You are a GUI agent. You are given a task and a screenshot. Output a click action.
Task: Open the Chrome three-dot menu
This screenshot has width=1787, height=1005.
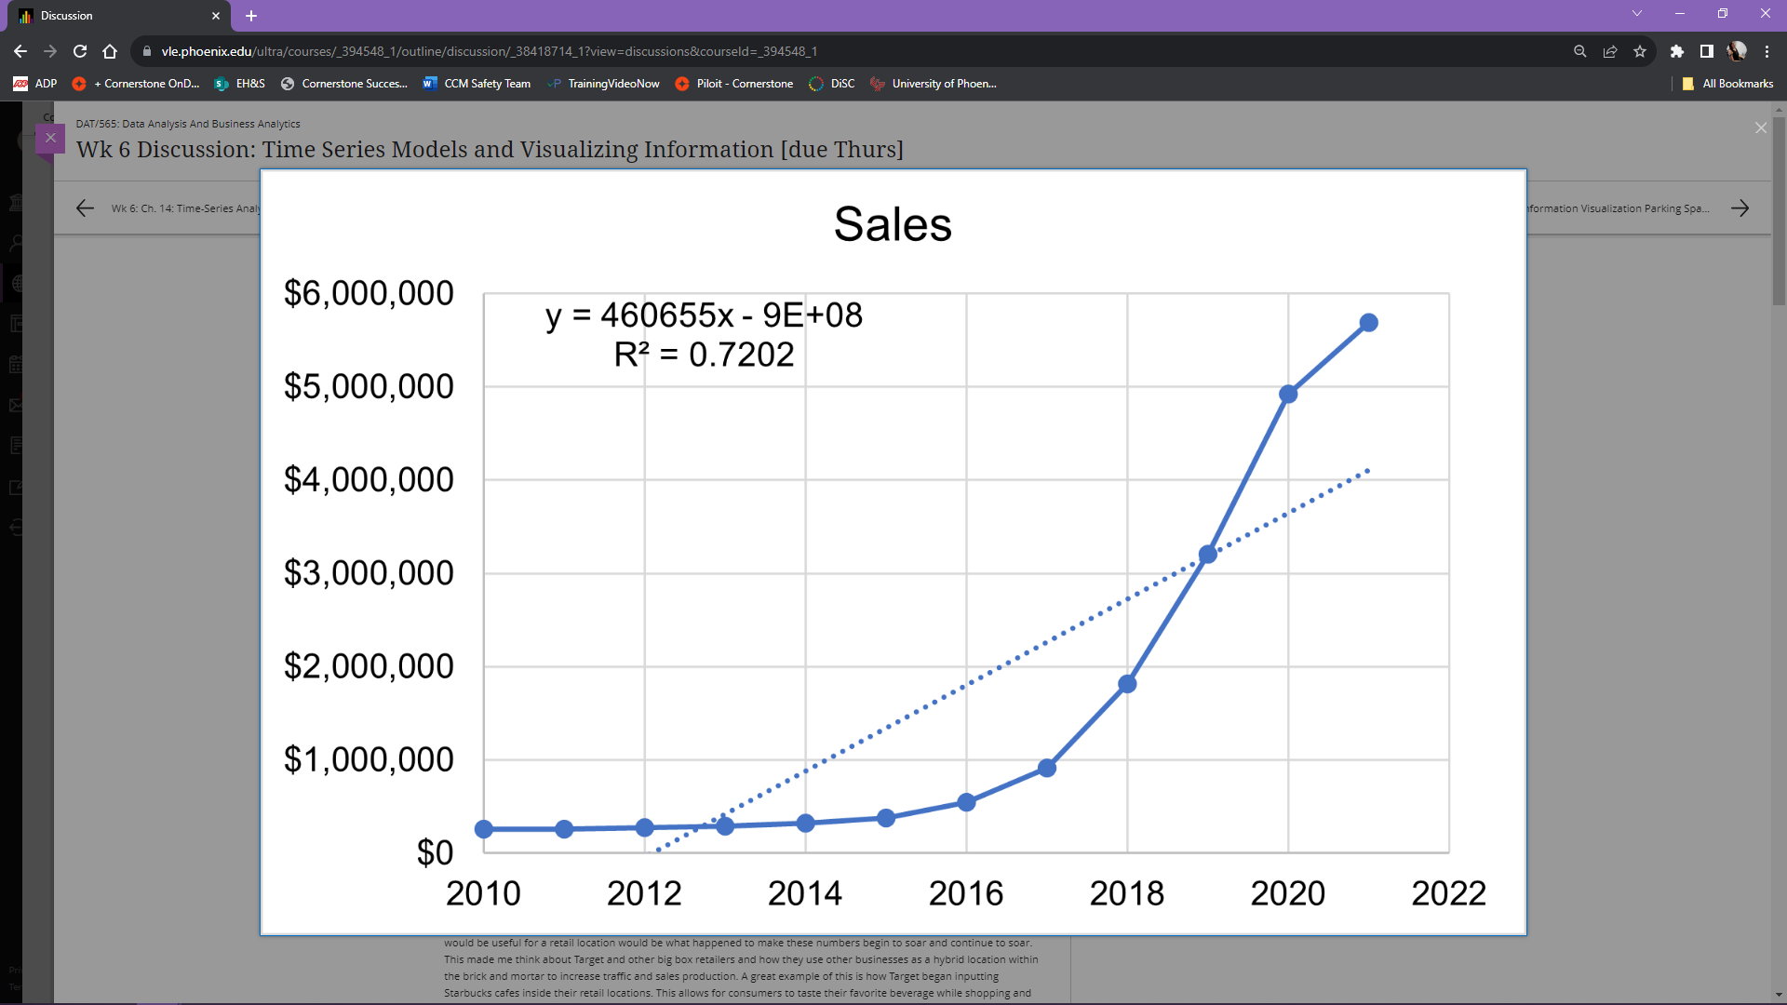pyautogui.click(x=1767, y=51)
